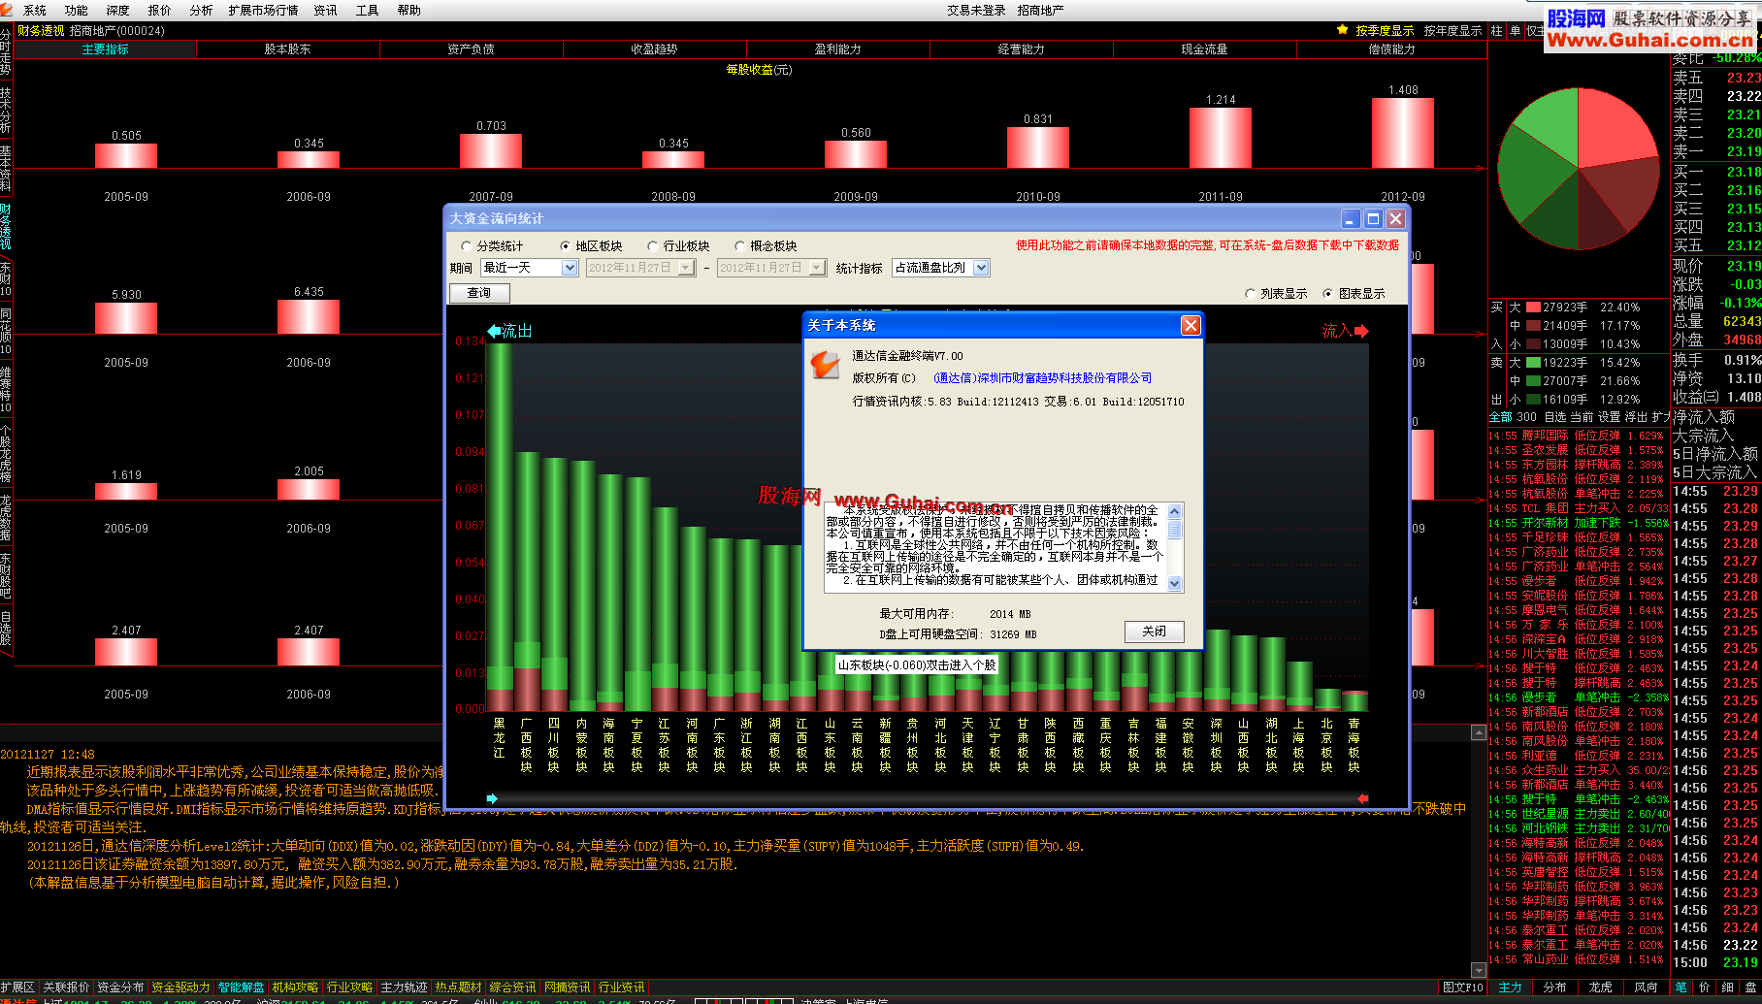Click the 盘 button in the bottom right
This screenshot has width=1762, height=1004.
(1750, 987)
